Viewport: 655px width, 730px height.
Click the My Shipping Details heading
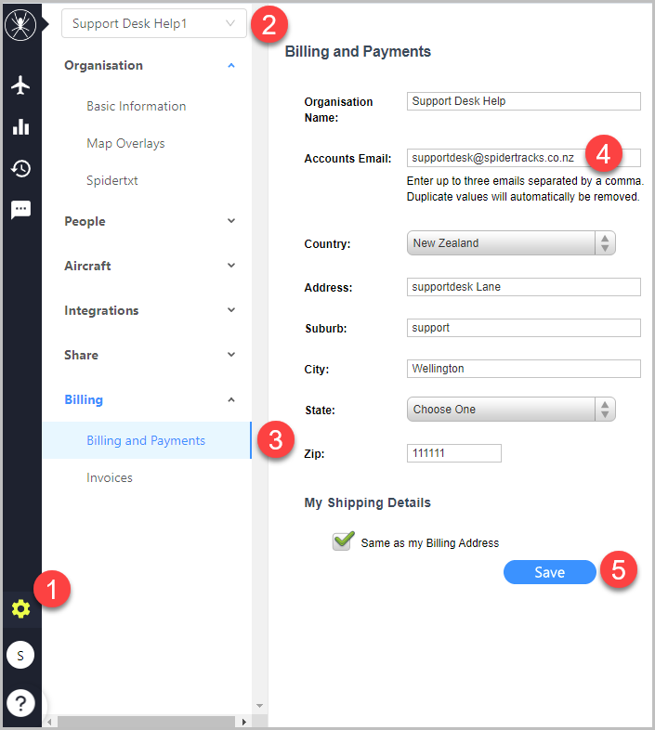coord(368,502)
